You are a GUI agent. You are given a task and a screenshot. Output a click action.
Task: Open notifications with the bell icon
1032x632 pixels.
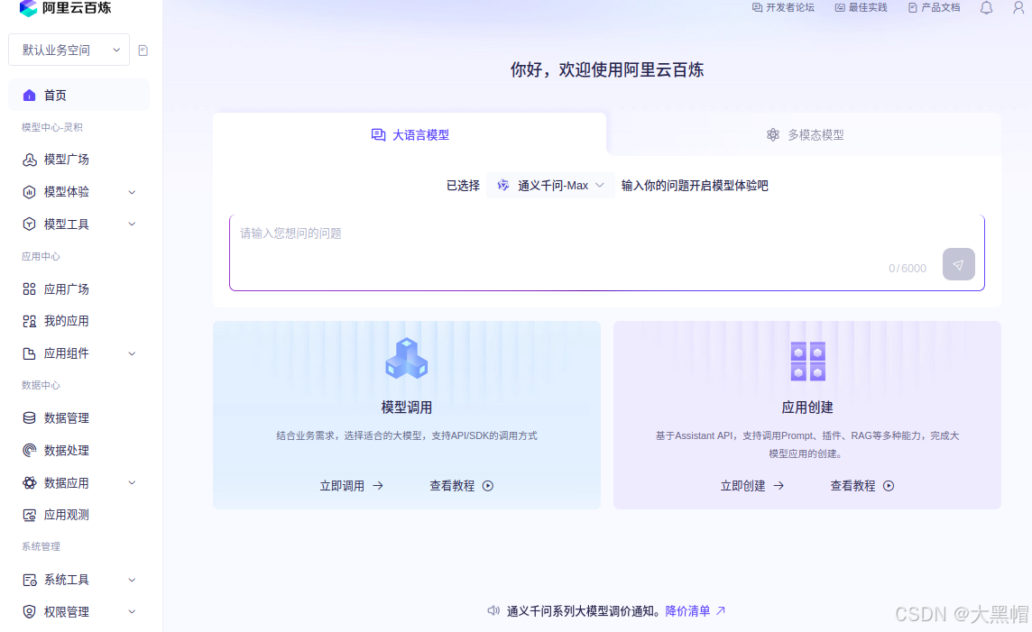point(986,8)
